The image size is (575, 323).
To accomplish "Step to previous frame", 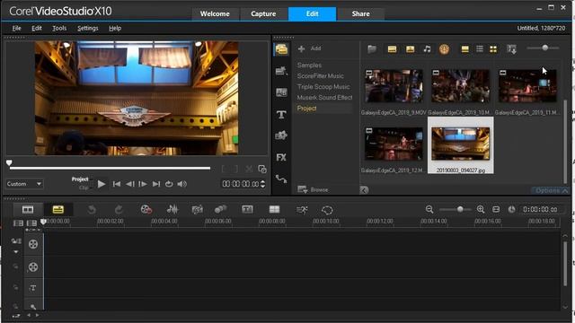I will coord(129,184).
